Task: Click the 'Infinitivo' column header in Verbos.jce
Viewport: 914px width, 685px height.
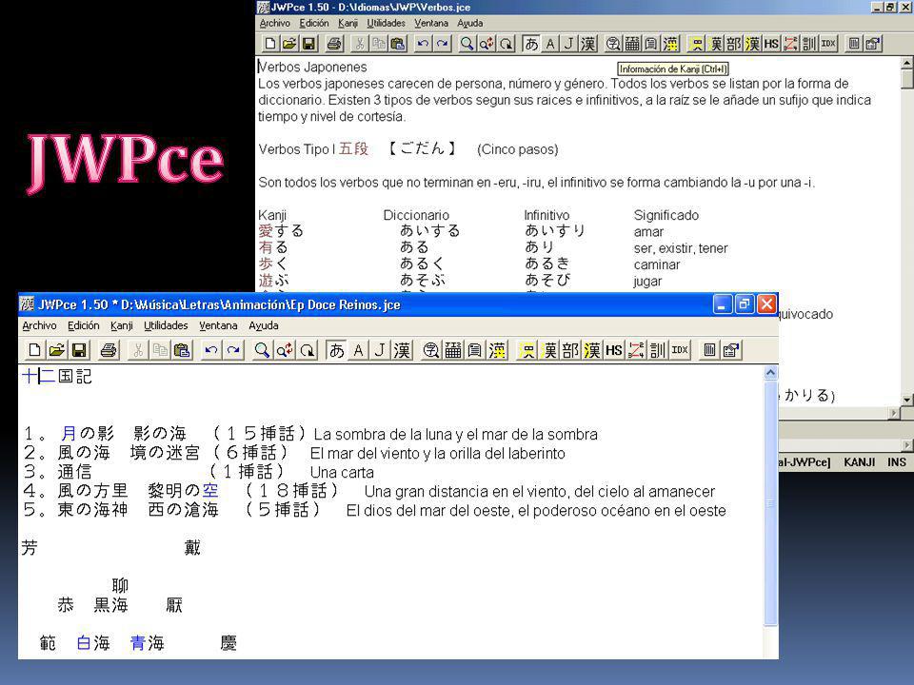Action: (x=546, y=216)
